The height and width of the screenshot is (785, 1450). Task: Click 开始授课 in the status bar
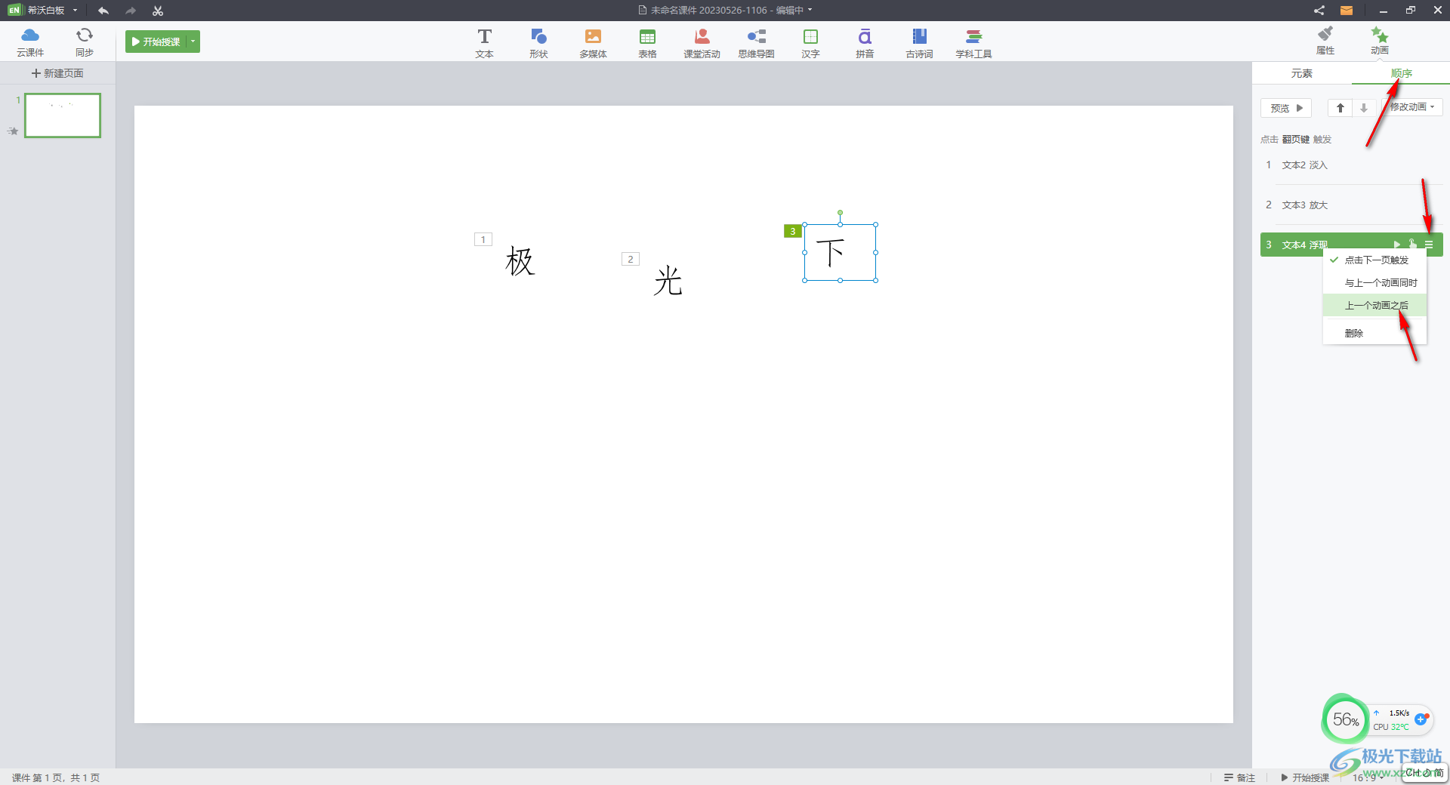1305,777
